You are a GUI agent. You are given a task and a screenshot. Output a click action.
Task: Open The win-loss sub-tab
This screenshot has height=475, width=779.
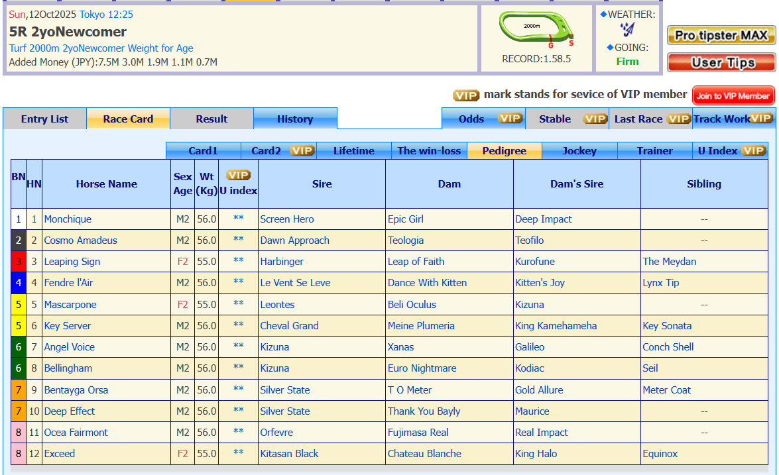(429, 151)
